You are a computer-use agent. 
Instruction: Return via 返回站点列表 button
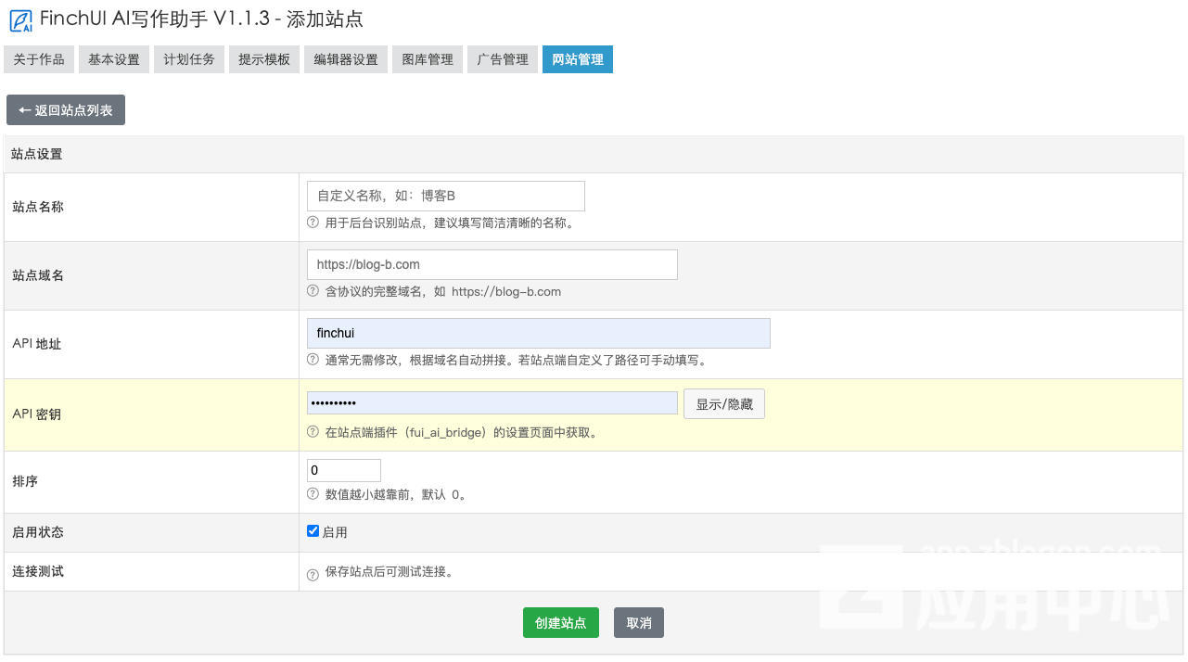66,110
